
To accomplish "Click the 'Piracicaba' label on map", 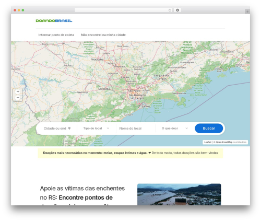I will 97,60.
